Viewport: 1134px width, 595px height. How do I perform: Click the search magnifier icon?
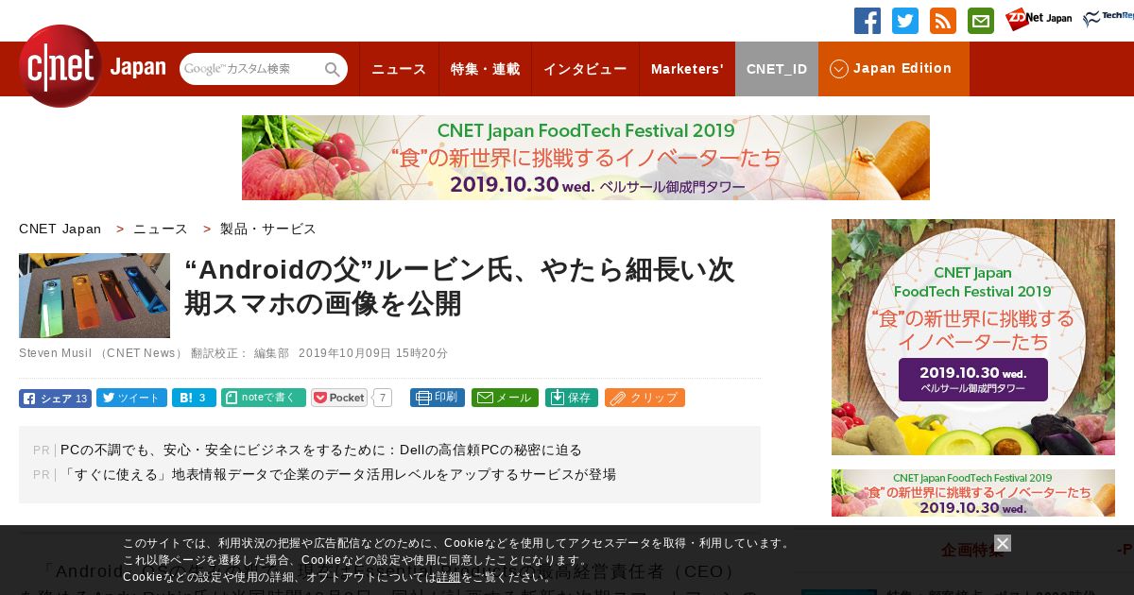click(333, 69)
